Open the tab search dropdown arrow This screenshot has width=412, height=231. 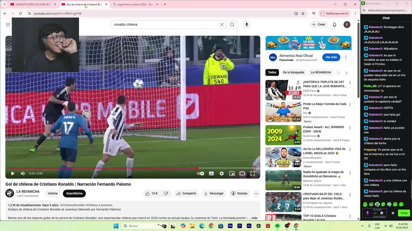click(x=4, y=4)
